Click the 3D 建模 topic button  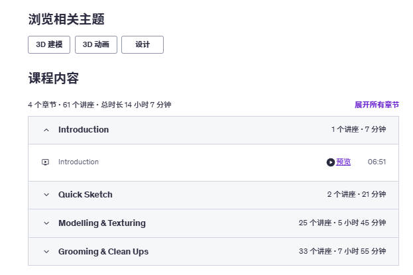click(x=49, y=44)
